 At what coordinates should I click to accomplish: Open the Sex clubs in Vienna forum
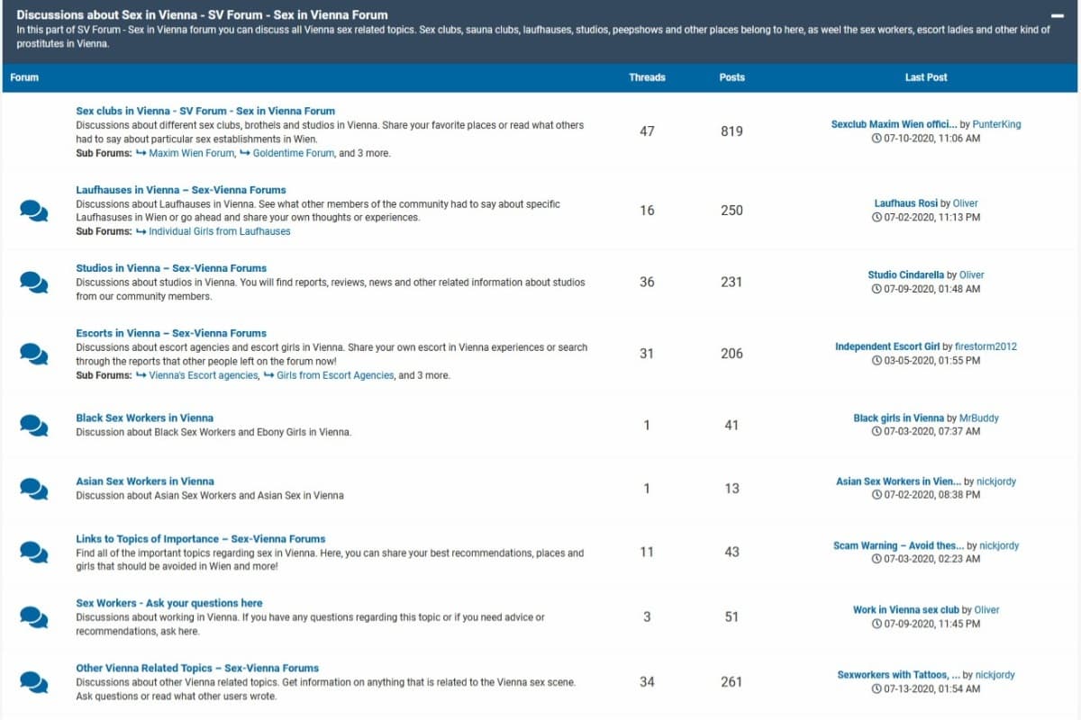[205, 111]
